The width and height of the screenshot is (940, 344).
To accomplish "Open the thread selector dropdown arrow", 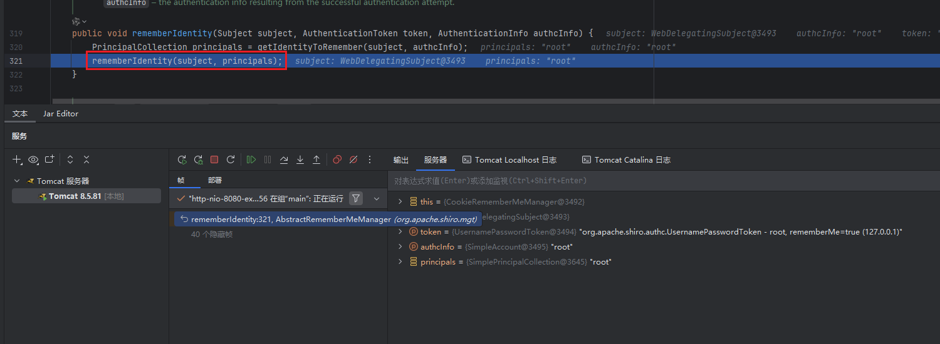I will click(x=377, y=198).
